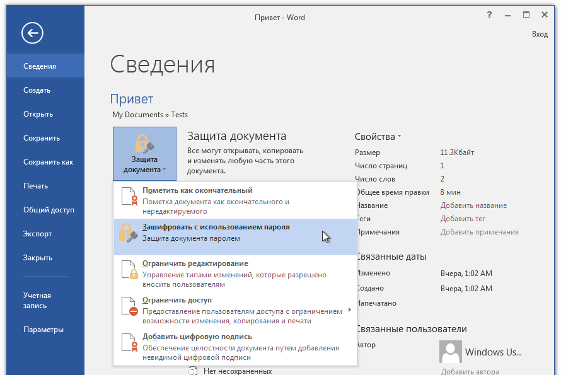561x375 pixels.
Task: Click the 8 мин editing time value
Action: click(450, 192)
